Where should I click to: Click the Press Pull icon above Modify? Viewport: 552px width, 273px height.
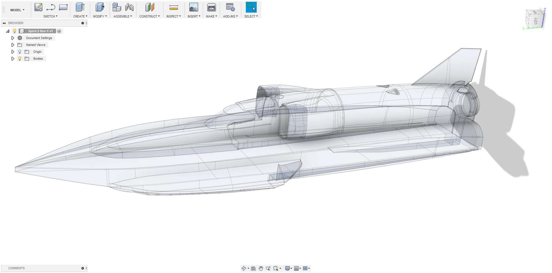[100, 7]
